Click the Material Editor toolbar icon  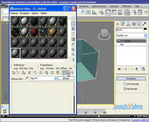[x=127, y=13]
